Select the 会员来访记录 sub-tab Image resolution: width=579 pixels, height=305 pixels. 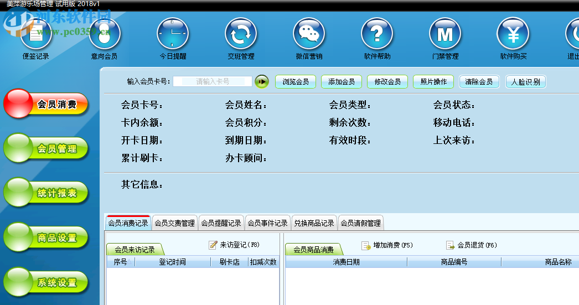pos(135,250)
